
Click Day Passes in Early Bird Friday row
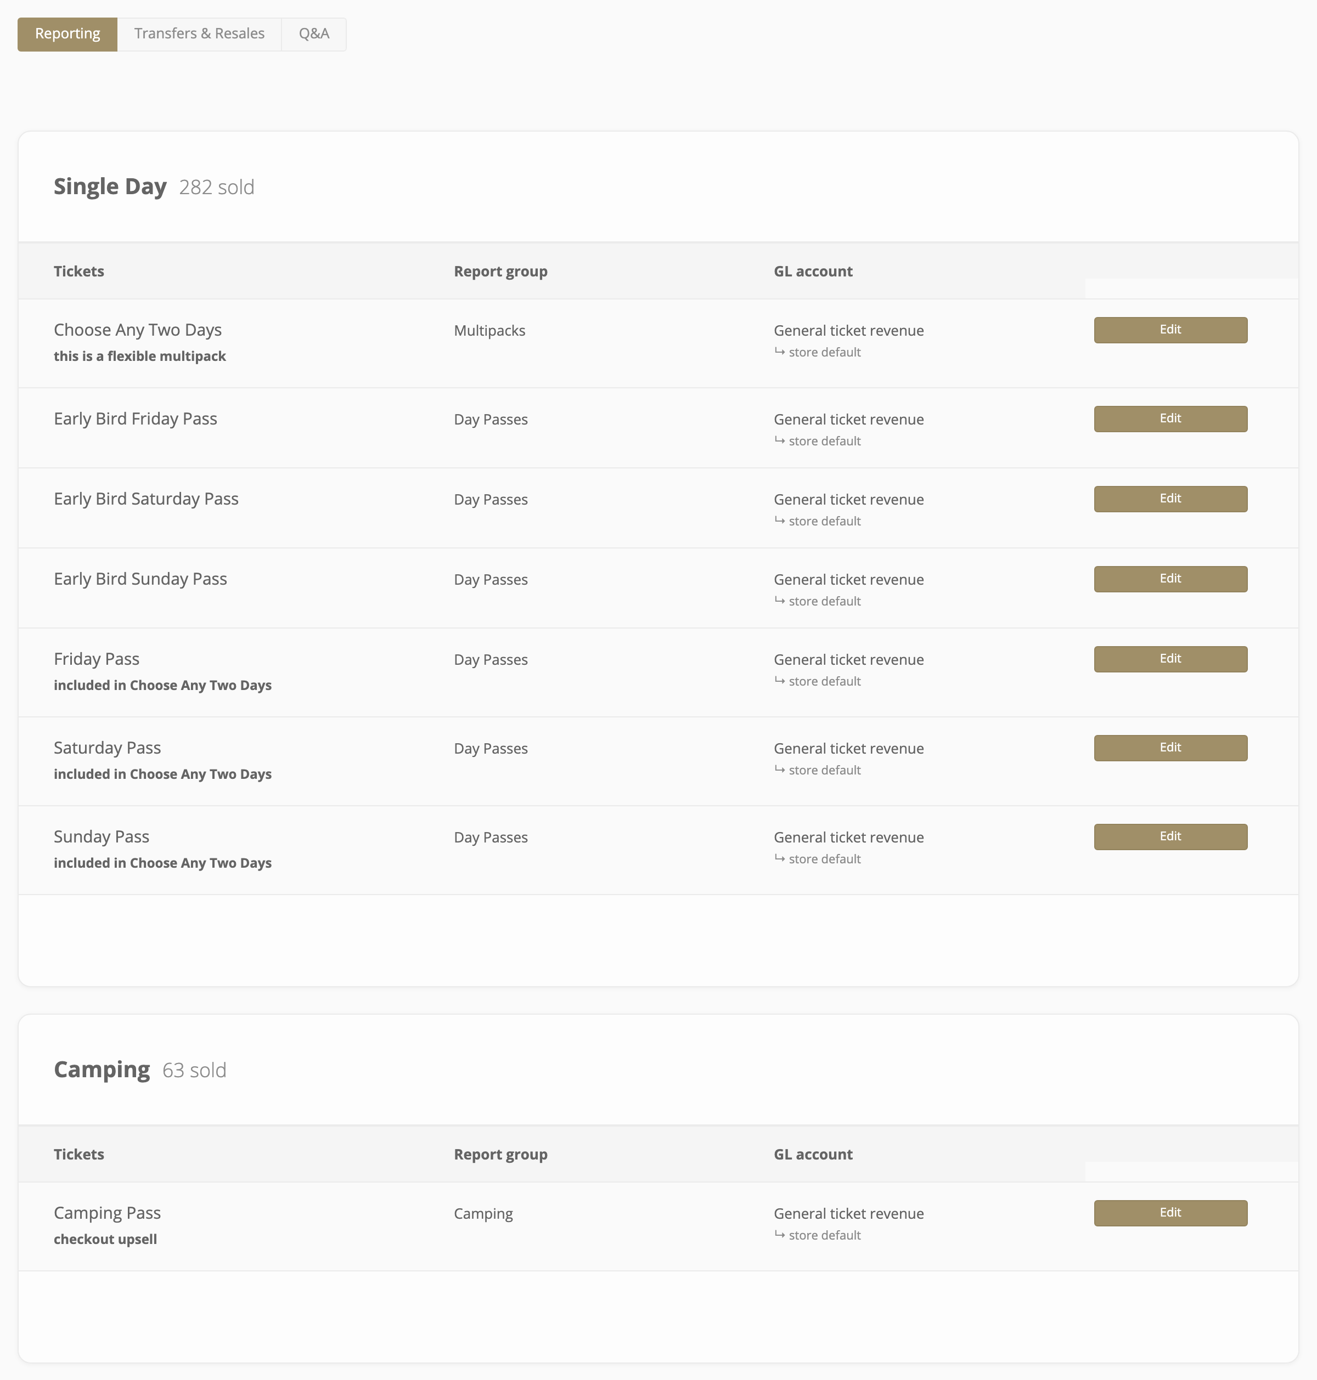[x=491, y=420]
